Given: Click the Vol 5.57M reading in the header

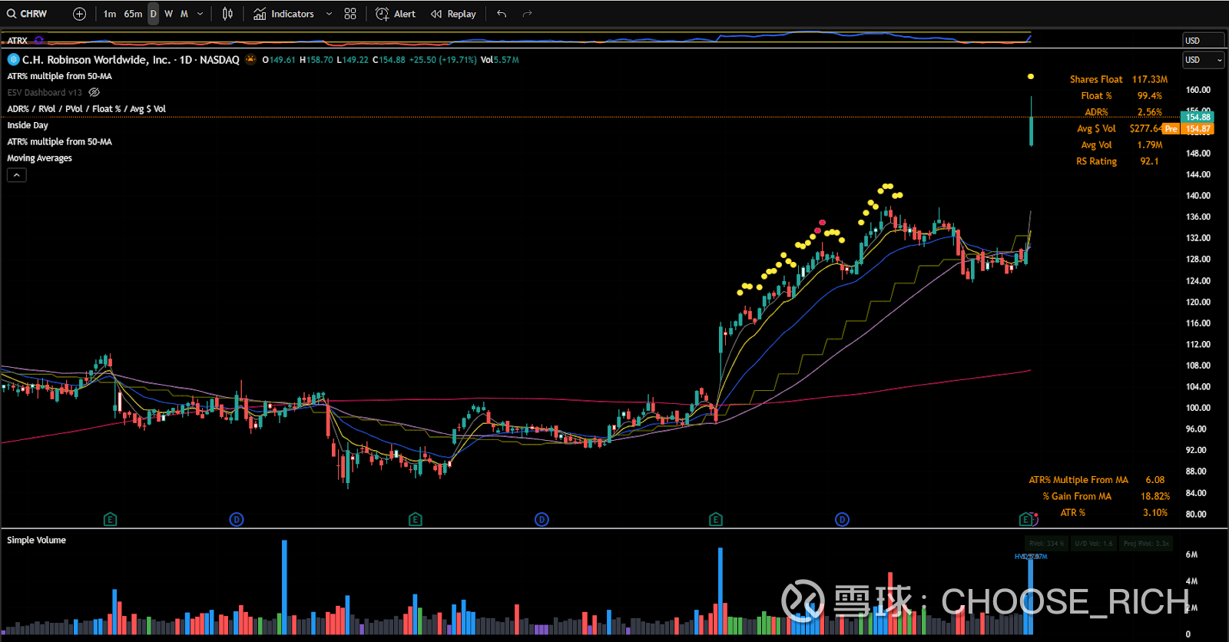Looking at the screenshot, I should [x=500, y=60].
